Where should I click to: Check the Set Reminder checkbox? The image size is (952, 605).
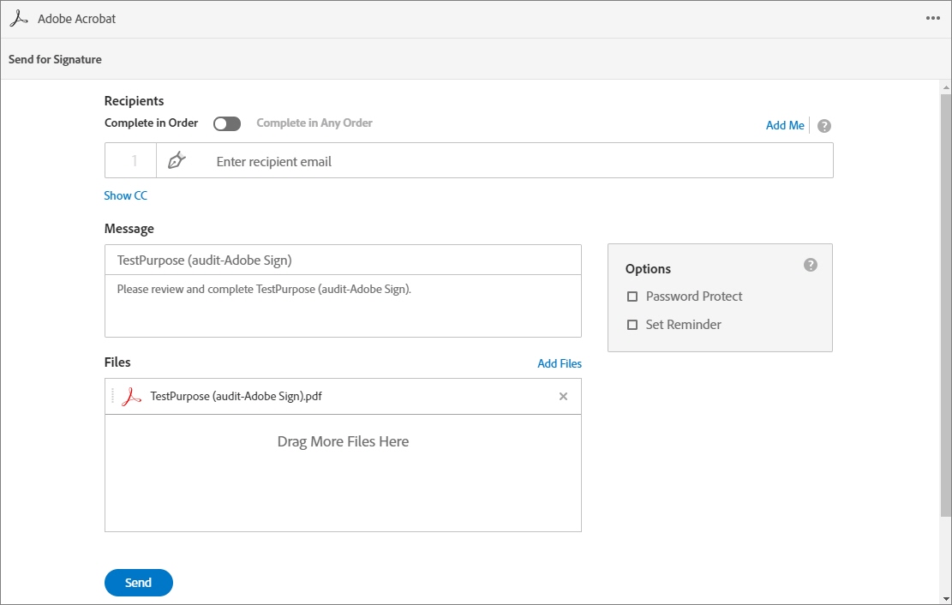(633, 324)
